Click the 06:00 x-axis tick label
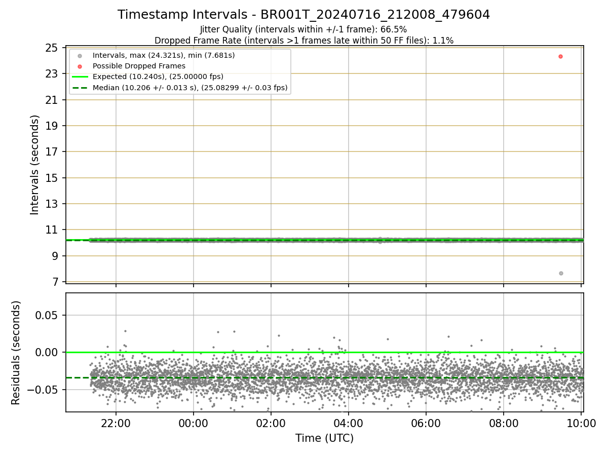 426,424
